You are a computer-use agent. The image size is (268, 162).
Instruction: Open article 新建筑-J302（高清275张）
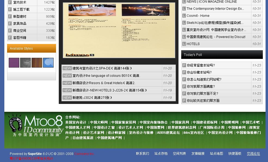click(x=92, y=98)
